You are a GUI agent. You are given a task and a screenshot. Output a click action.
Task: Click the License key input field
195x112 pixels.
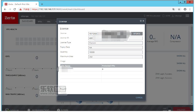point(110,33)
